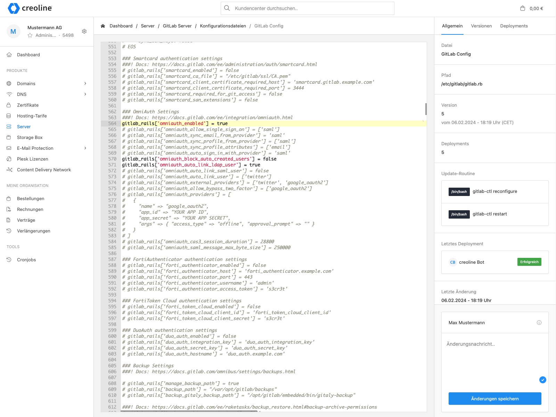Switch to the Allgemein tab

coord(452,26)
